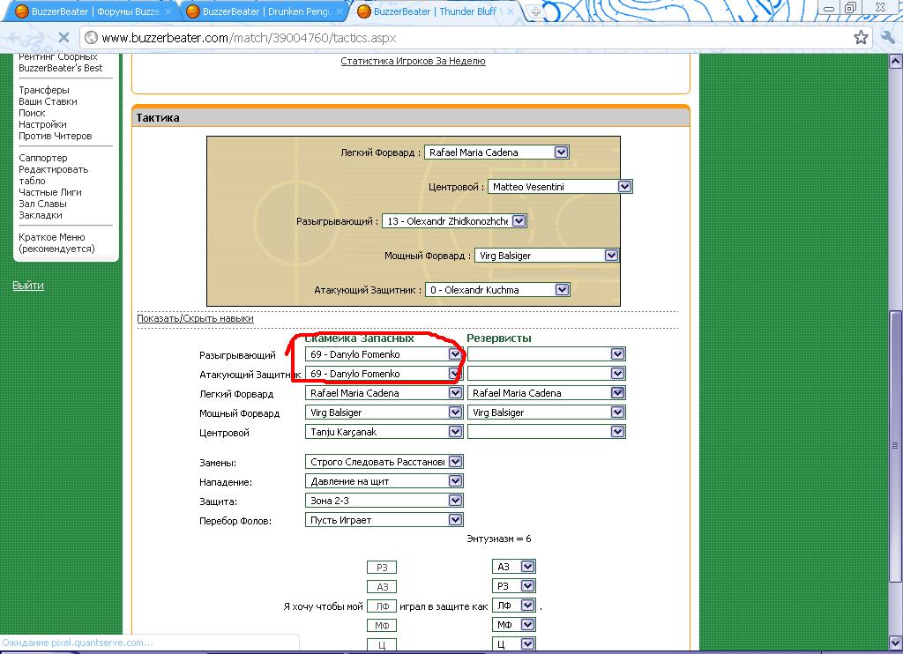The width and height of the screenshot is (903, 654).
Task: Open Нападение Давление на щит dropdown
Action: [x=384, y=481]
